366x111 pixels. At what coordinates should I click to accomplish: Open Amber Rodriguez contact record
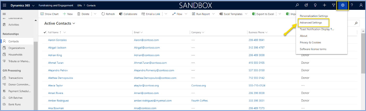(x=58, y=101)
